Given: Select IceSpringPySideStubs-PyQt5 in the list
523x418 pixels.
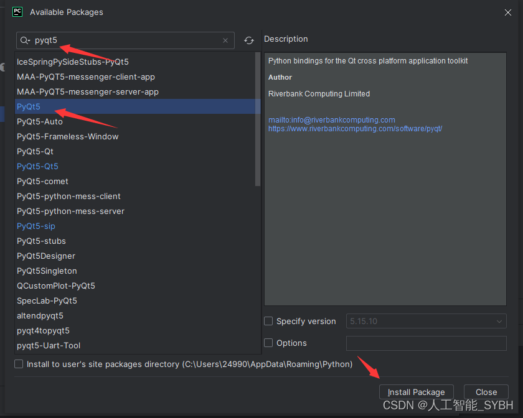Looking at the screenshot, I should coord(138,62).
